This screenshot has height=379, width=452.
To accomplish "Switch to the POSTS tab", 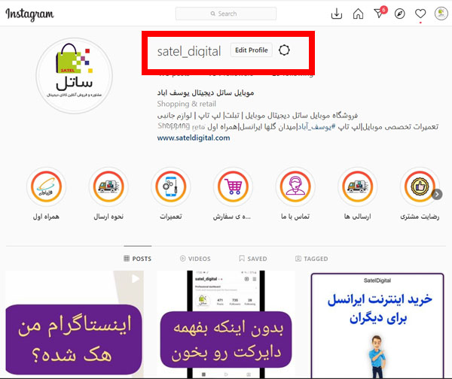I will pyautogui.click(x=138, y=259).
